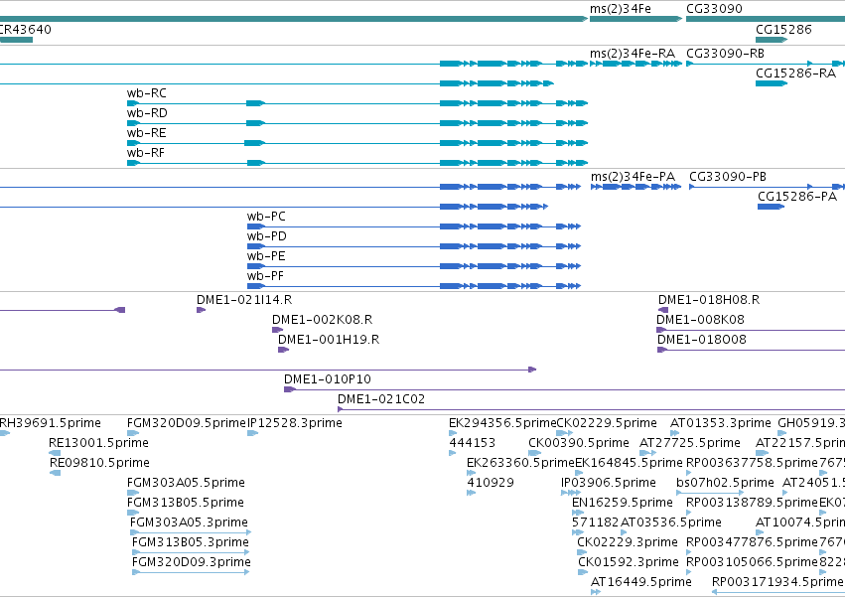
Task: Click EST RP003477876.5prime
Action: [x=752, y=542]
